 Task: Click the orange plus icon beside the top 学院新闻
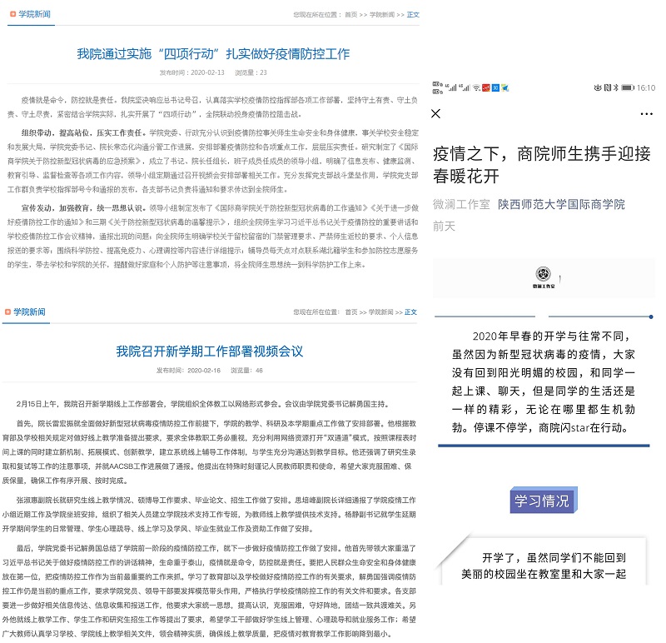[10, 15]
